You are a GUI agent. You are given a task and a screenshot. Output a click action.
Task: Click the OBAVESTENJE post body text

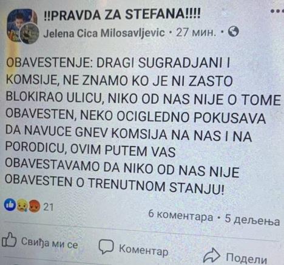click(x=141, y=126)
